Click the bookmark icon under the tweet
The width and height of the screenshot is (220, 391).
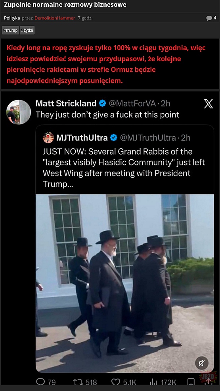191,382
